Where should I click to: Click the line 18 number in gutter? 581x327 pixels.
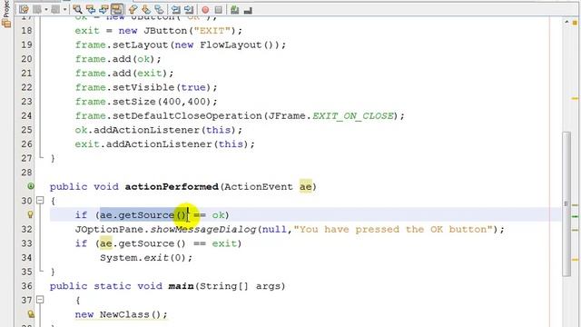tap(26, 31)
